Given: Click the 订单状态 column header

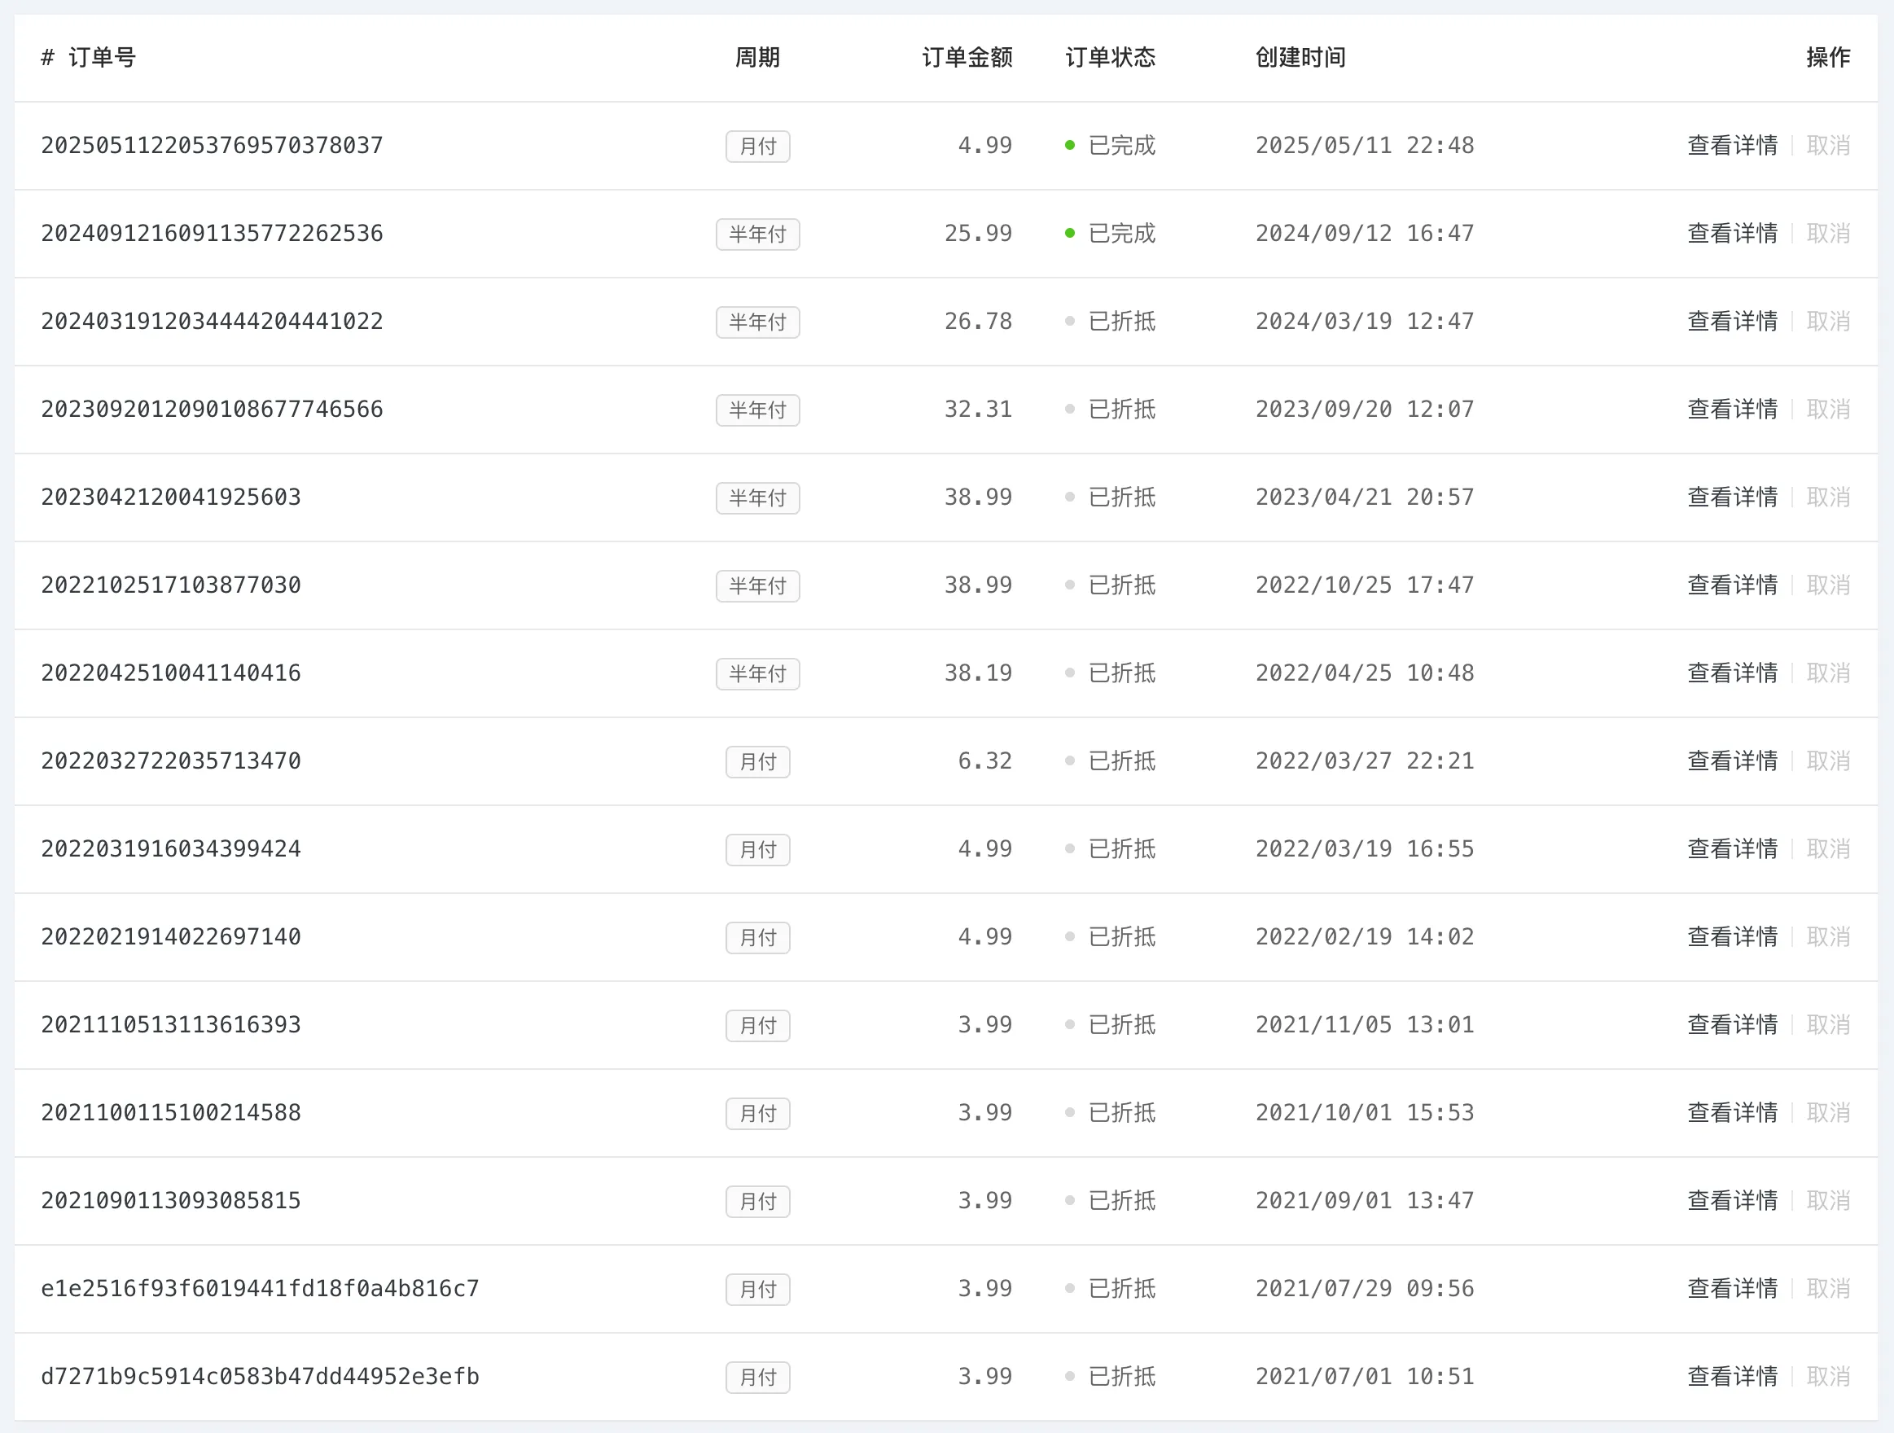Looking at the screenshot, I should (x=1110, y=57).
